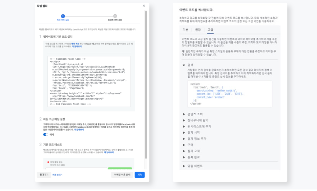The height and width of the screenshot is (191, 317).
Task: Open 더 알아보기 link under 자동 고급 매칭 설정
Action: [x=79, y=130]
